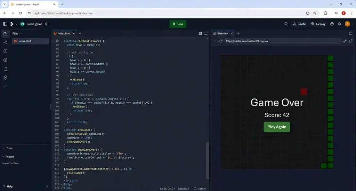Open the document icon in sidebar
356x191 pixels.
point(6,69)
